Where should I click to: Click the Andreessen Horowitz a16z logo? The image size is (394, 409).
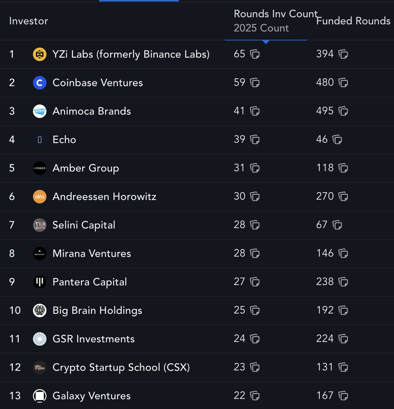[x=40, y=197]
